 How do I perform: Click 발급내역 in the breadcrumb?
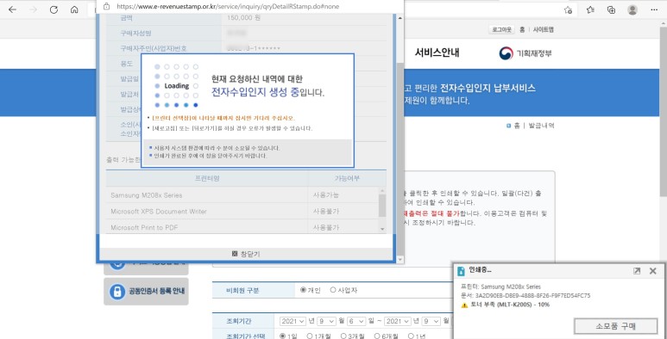[542, 126]
